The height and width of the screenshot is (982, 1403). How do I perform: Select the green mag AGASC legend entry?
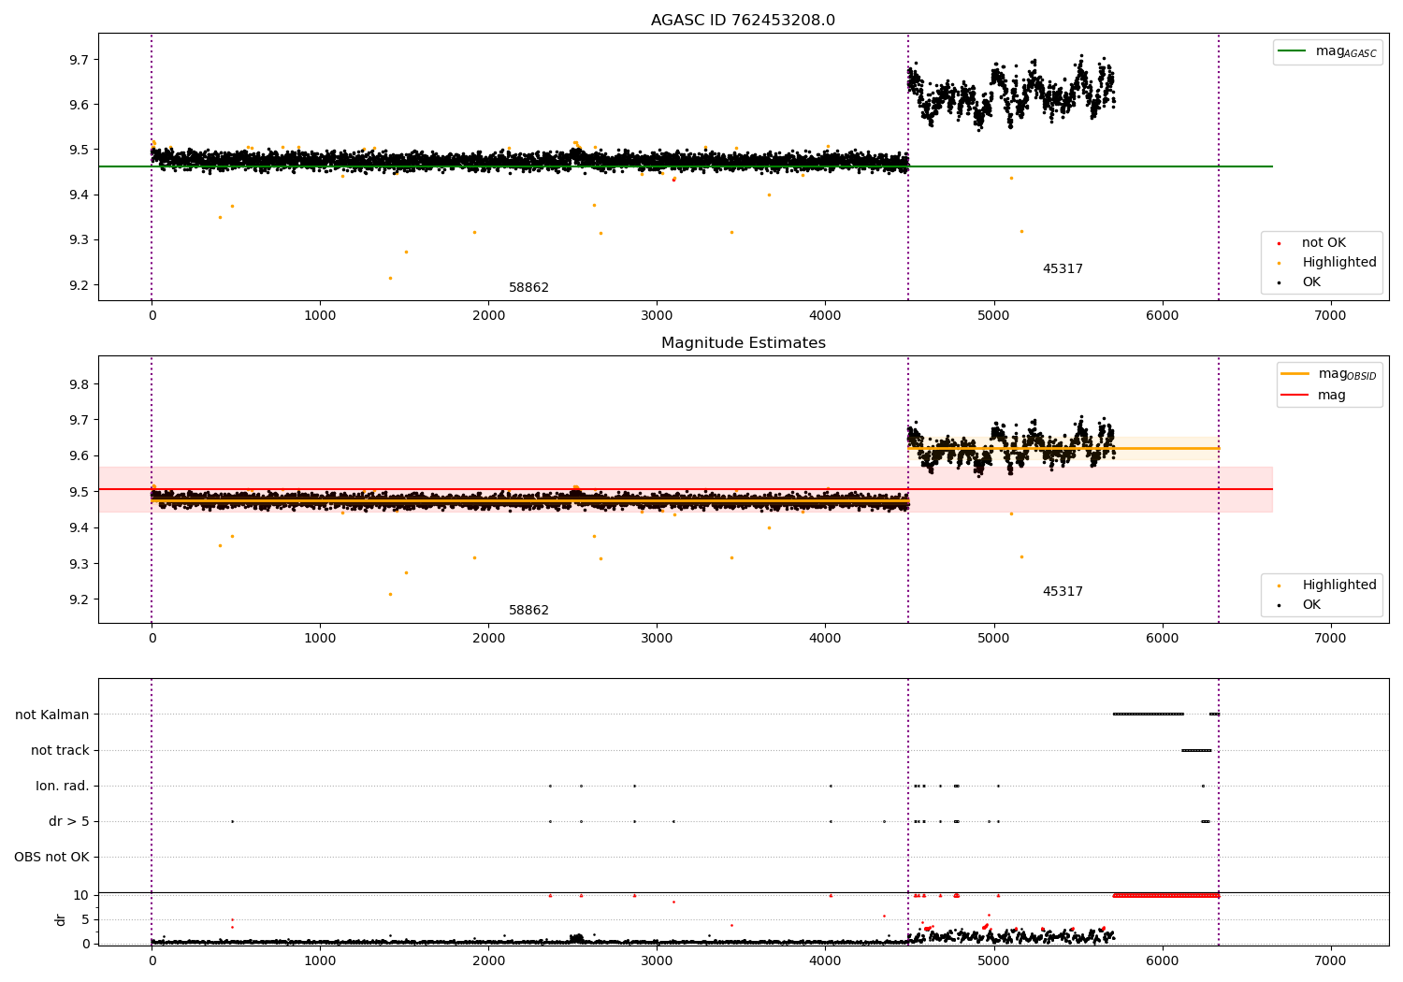click(1328, 51)
